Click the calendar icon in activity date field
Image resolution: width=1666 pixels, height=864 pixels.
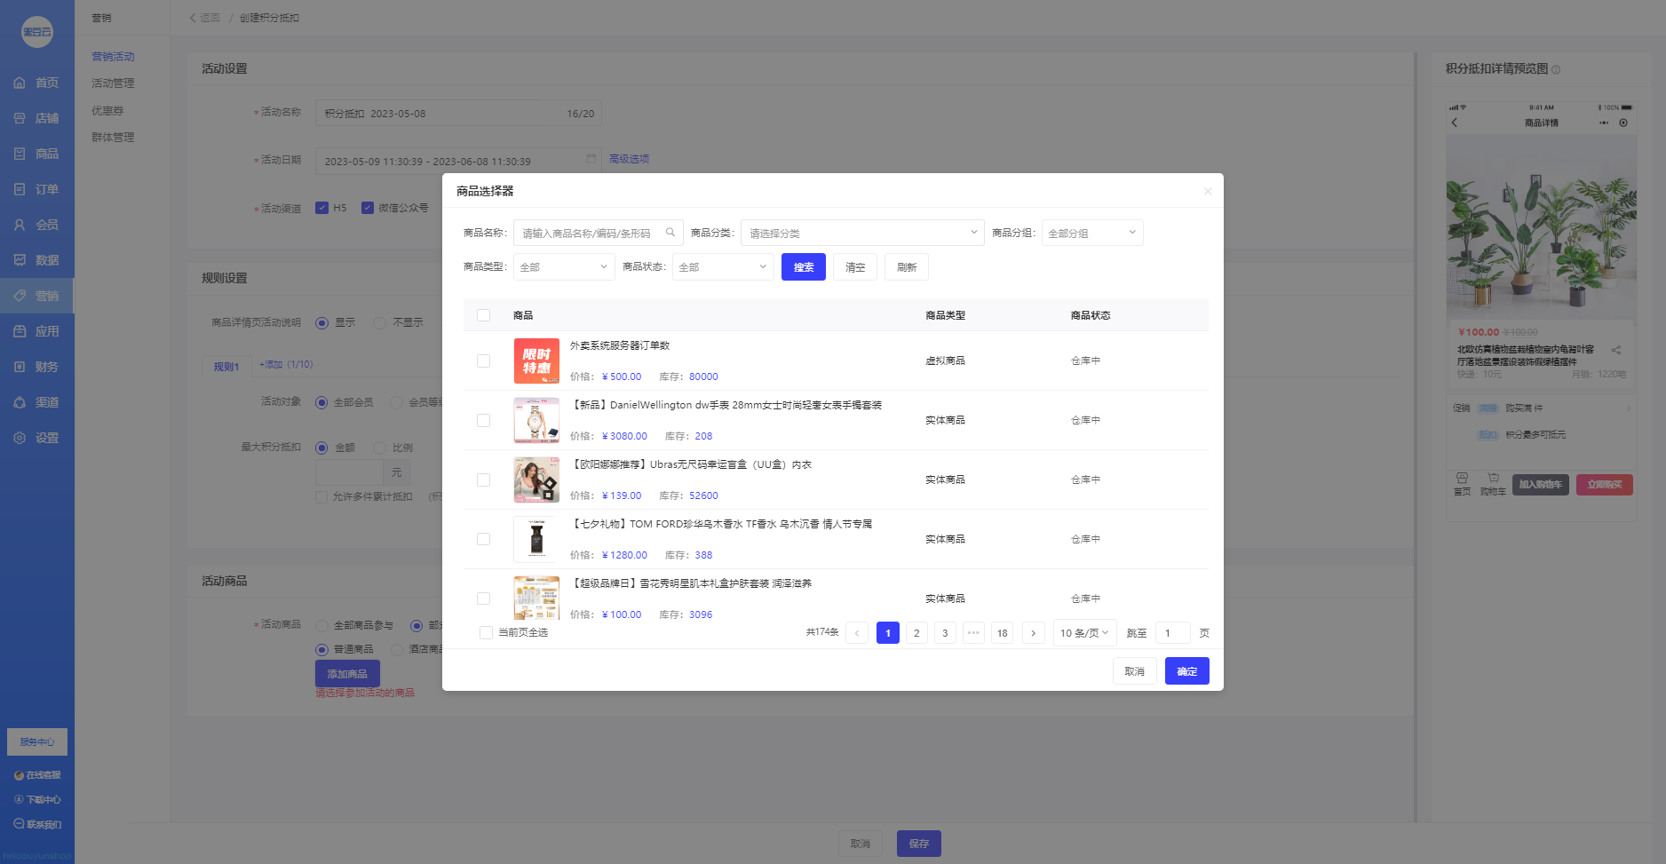[x=591, y=159]
